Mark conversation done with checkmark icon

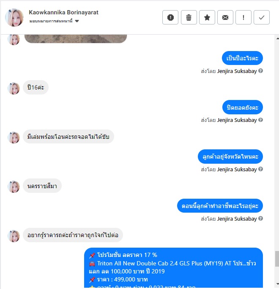[262, 18]
